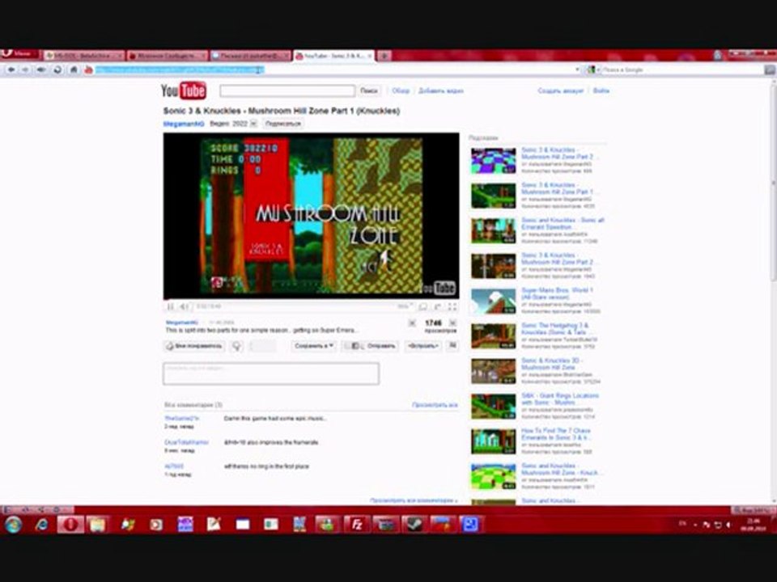This screenshot has height=582, width=777.
Task: Switch to the third browser tab
Action: 251,56
